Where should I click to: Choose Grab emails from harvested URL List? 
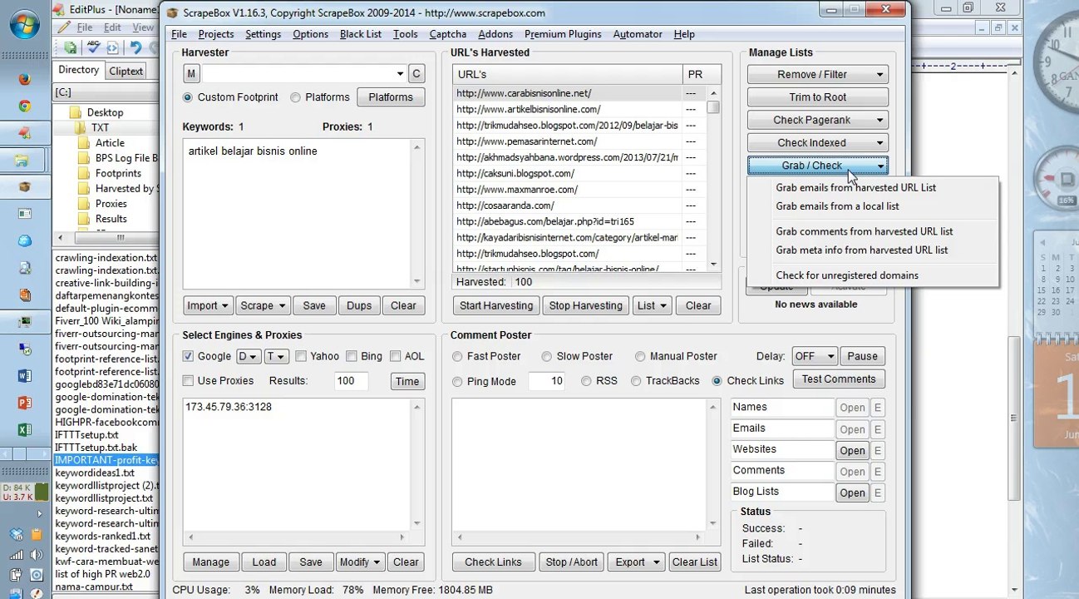[855, 187]
